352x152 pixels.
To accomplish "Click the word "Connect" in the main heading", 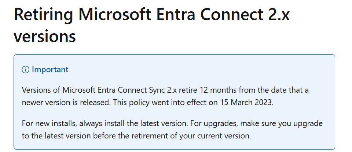I will pos(231,14).
